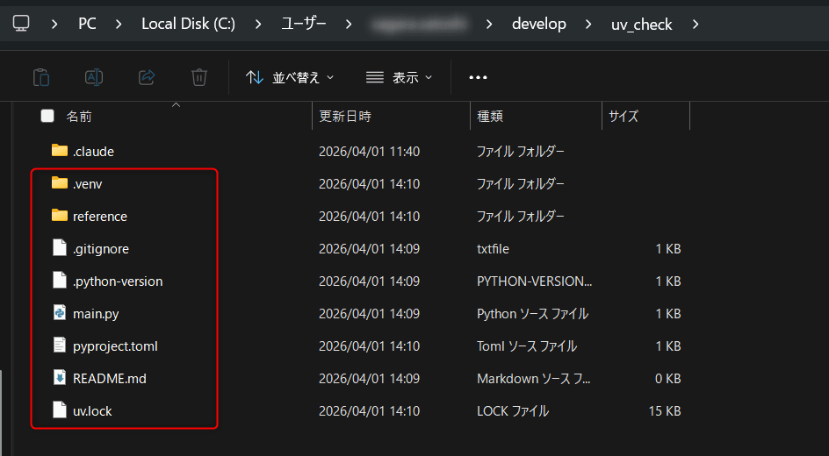Click the .gitignore file icon
Viewport: 829px width, 456px height.
60,248
